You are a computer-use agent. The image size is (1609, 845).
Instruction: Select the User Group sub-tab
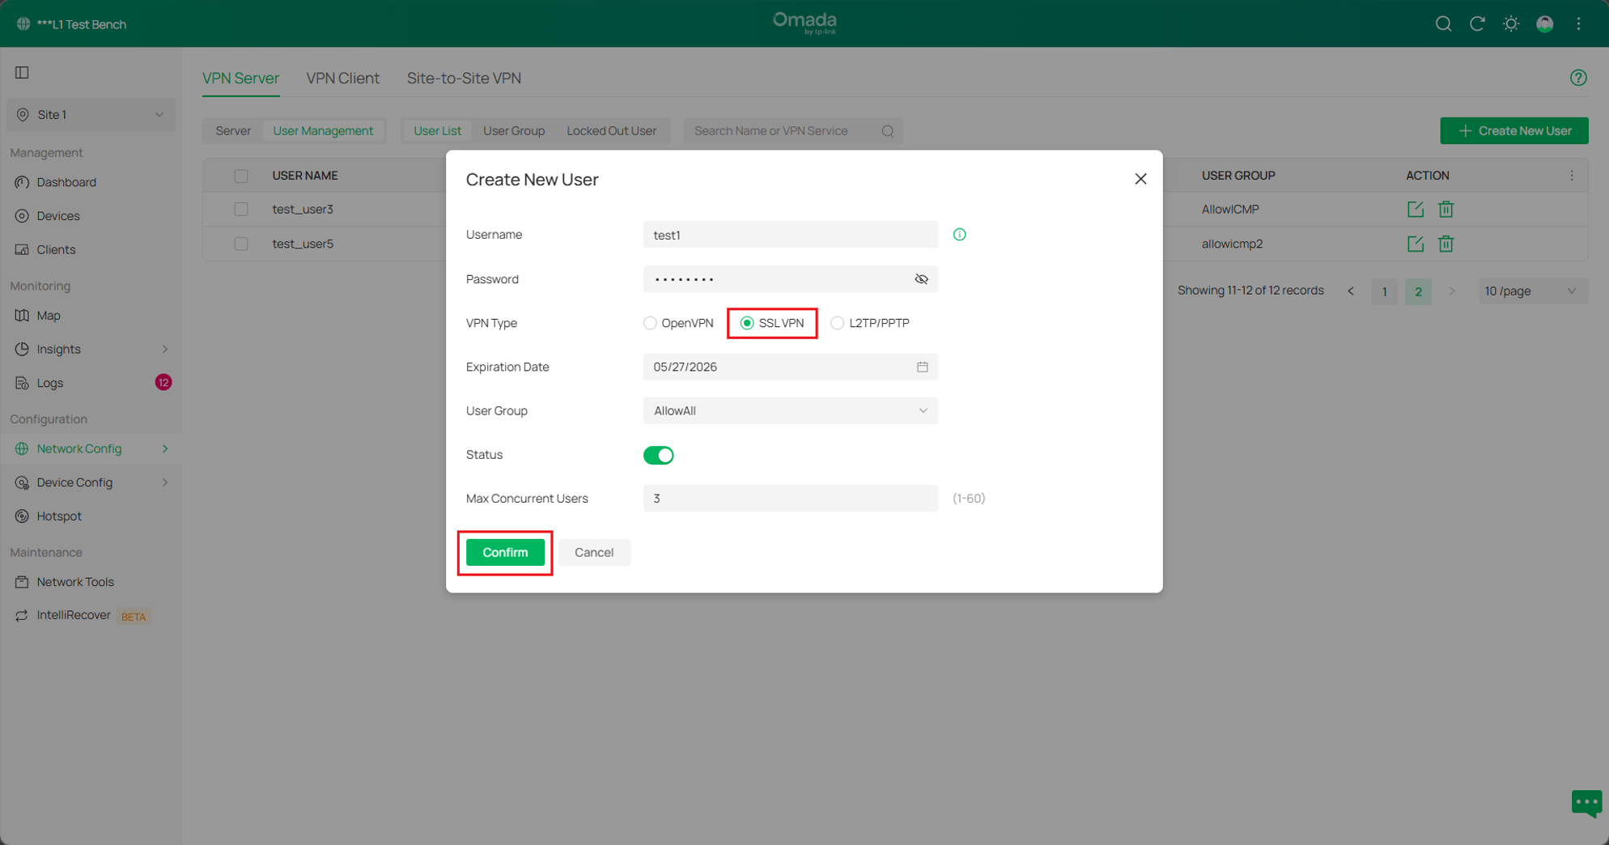(x=514, y=131)
